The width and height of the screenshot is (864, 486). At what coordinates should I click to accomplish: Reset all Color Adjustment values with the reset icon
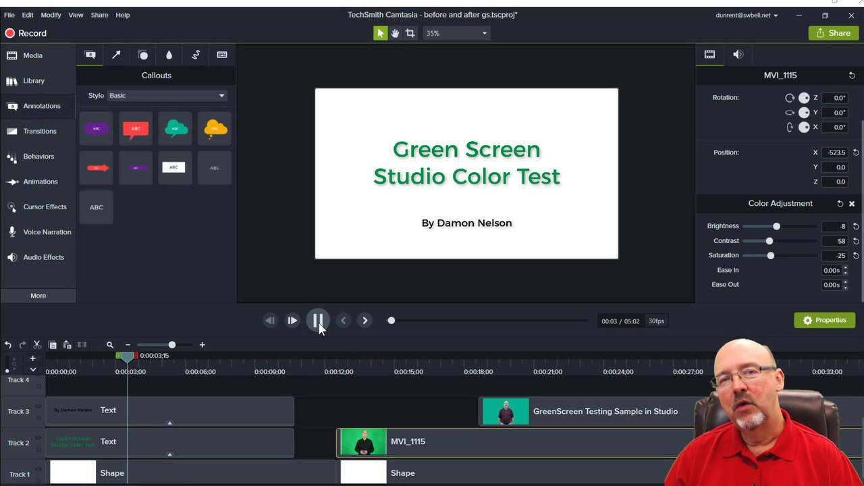pos(840,203)
